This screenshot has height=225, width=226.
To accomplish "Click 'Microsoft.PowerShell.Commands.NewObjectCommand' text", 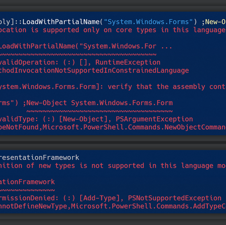I will 134,127.
